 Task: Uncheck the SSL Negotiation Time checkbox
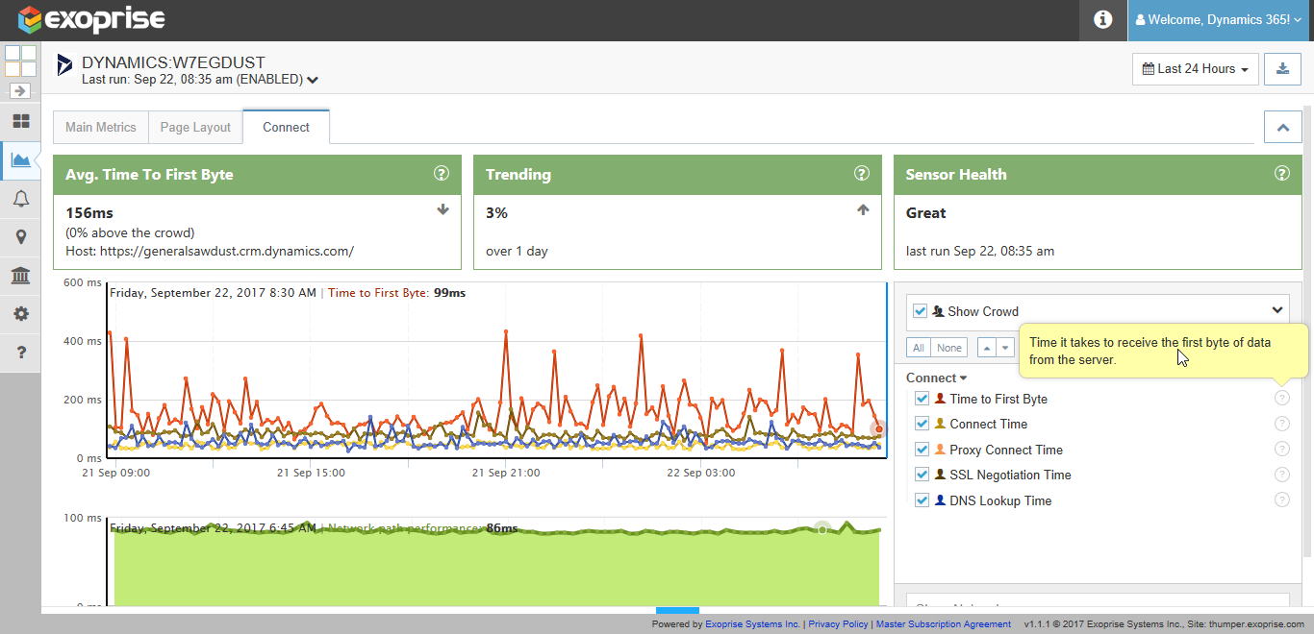922,475
